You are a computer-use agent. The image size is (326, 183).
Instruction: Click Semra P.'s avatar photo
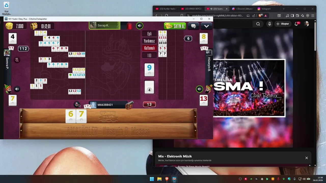click(x=7, y=53)
